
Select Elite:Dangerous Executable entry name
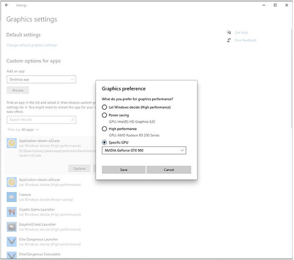tap(40, 254)
